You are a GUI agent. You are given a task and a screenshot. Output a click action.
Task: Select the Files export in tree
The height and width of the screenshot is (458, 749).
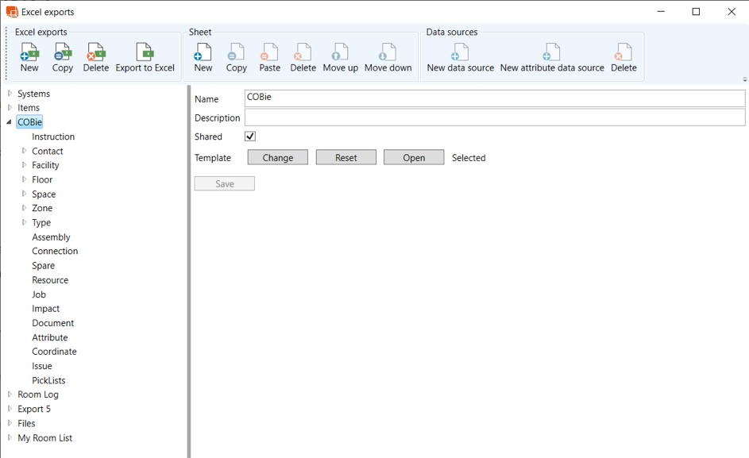(26, 423)
